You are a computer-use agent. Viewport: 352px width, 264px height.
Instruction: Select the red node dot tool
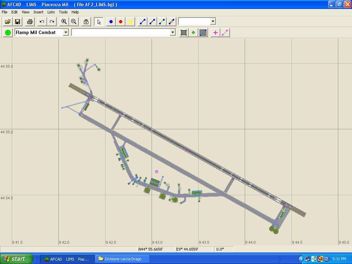coord(121,22)
